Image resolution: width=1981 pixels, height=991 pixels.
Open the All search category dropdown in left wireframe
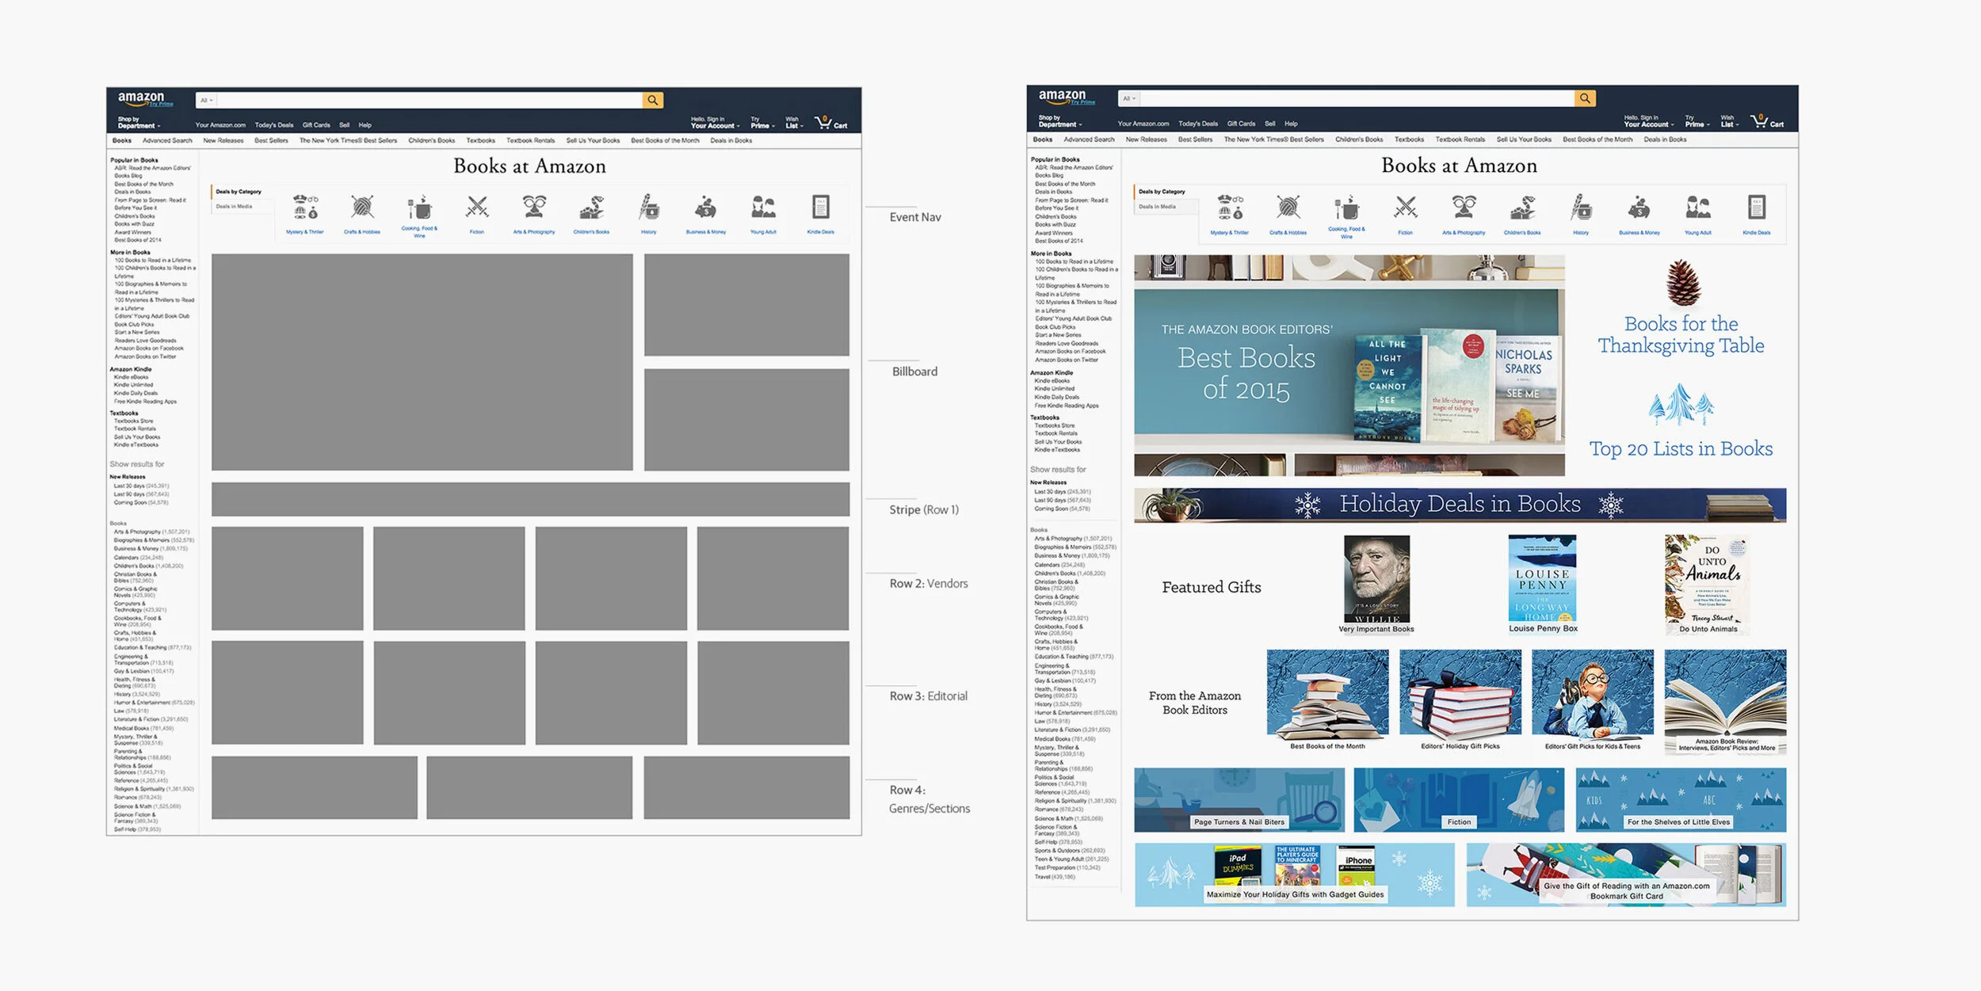point(206,100)
